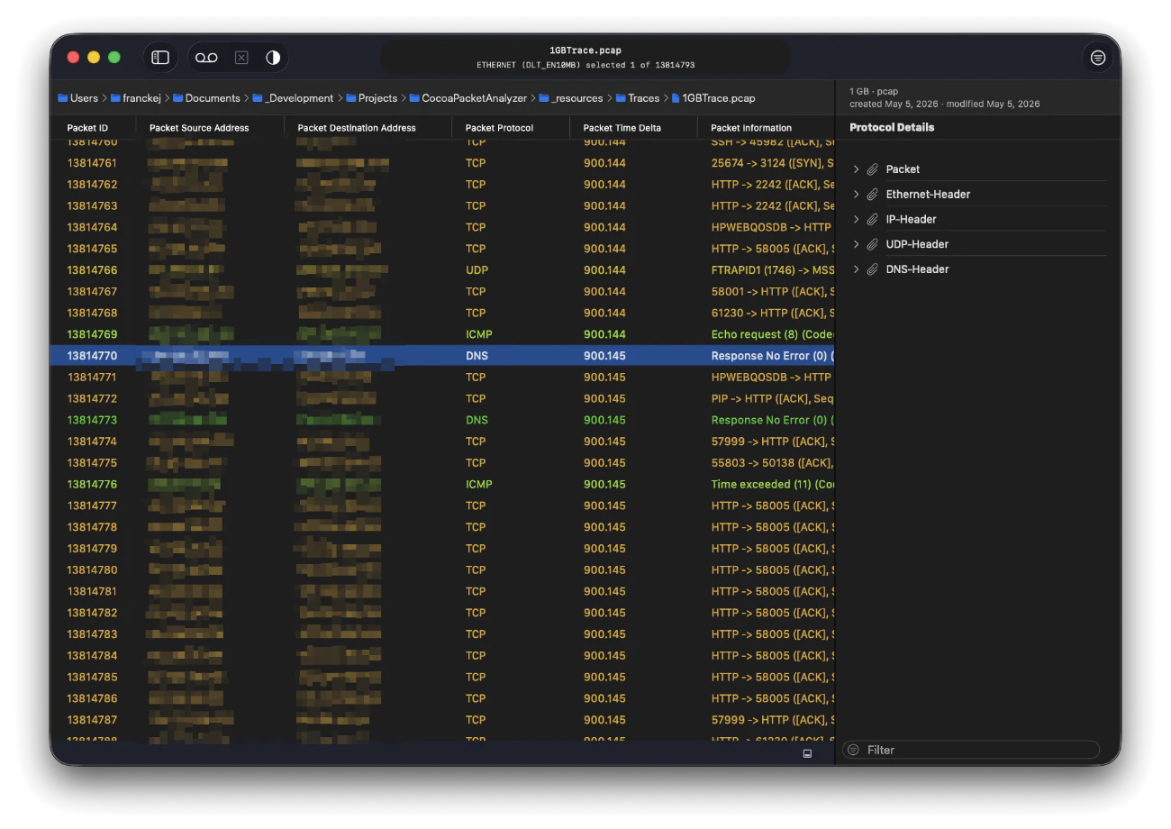Select packet ID 13814774
Viewport: 1171px width, 829px height.
(92, 442)
